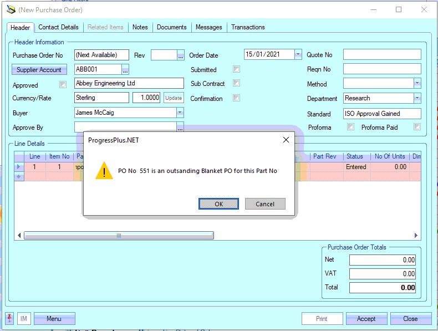Screen dimensions: 438x331
Task: Click the IM button at bottom left
Action: [x=24, y=319]
